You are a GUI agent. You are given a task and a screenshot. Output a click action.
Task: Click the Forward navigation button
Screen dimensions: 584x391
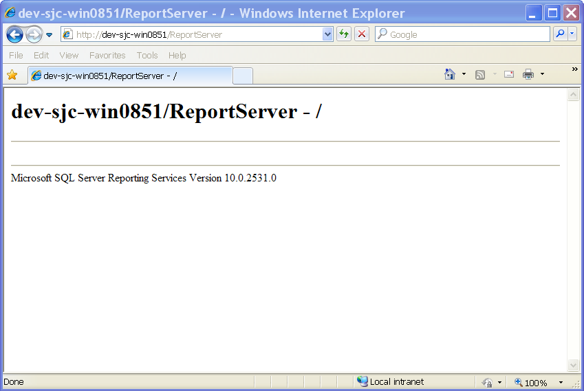point(34,34)
